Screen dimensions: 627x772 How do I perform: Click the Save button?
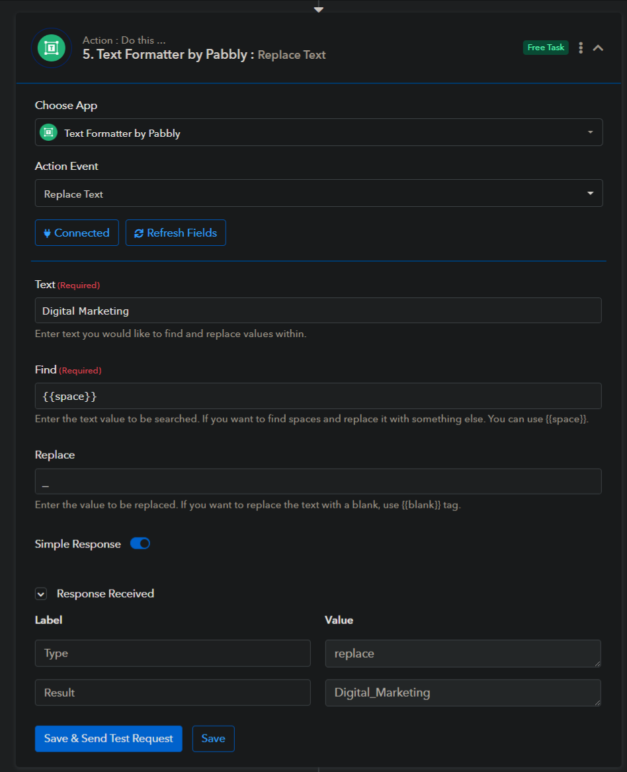point(213,738)
